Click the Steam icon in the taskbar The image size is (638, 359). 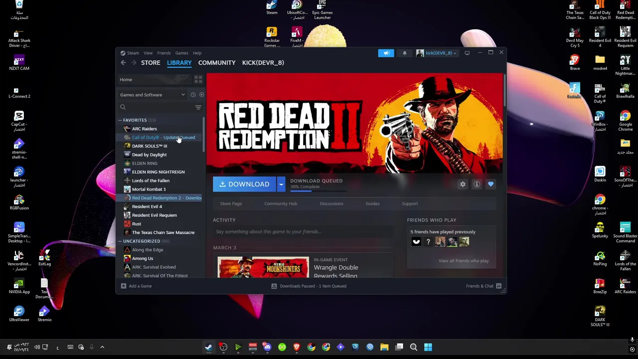click(x=208, y=347)
